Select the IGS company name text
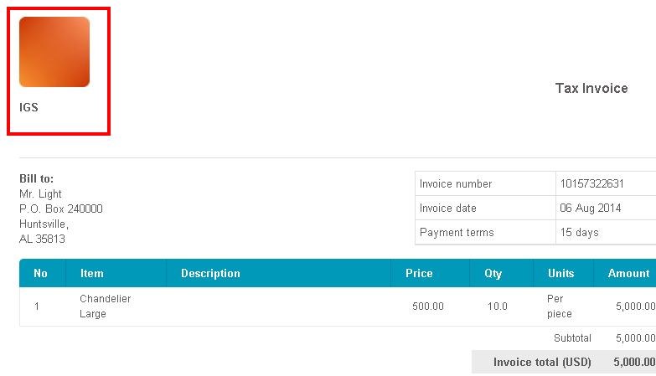The image size is (656, 376). coord(28,107)
